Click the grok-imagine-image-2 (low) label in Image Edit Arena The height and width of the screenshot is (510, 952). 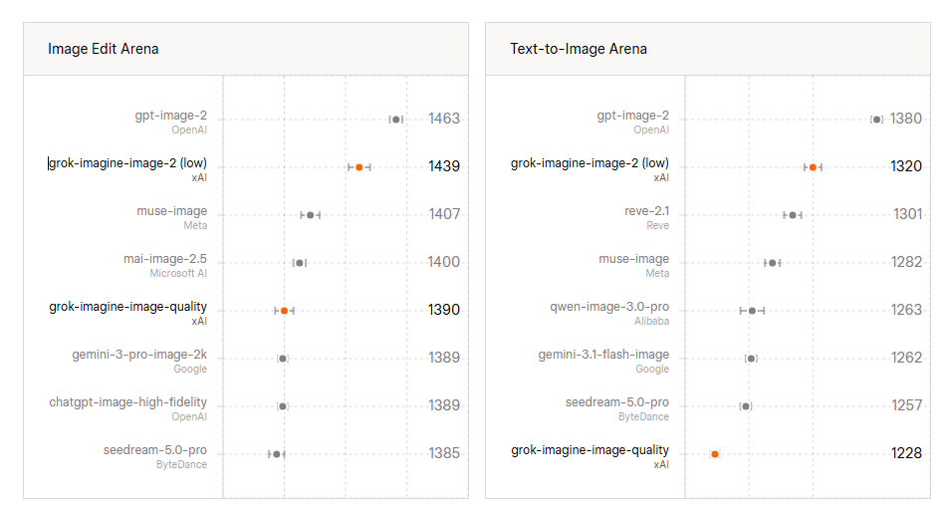click(127, 162)
